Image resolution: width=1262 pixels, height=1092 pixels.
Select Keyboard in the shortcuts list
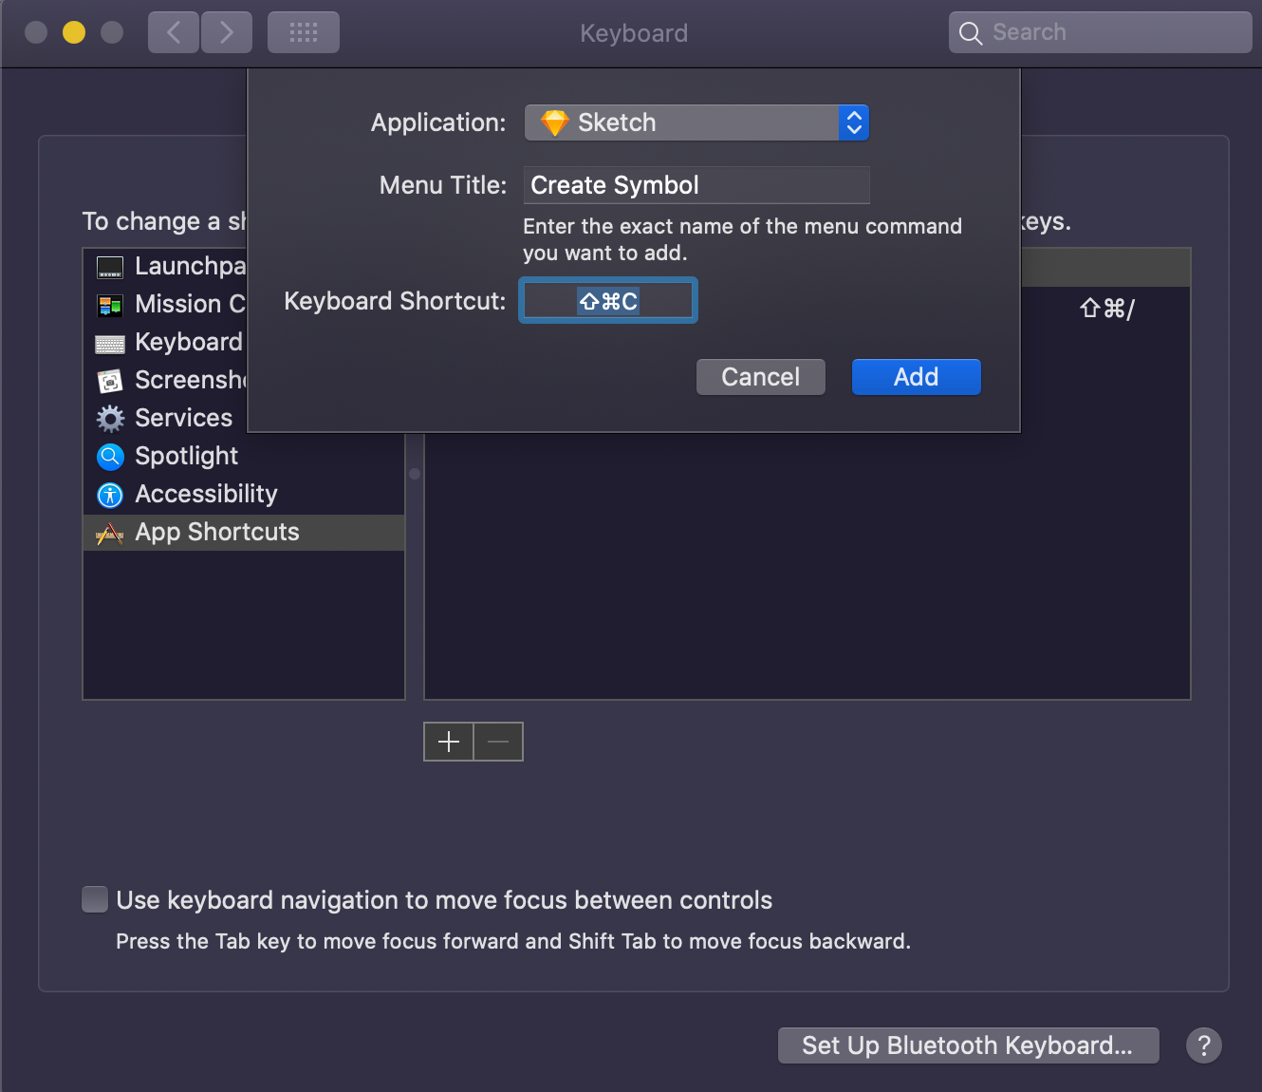tap(166, 343)
